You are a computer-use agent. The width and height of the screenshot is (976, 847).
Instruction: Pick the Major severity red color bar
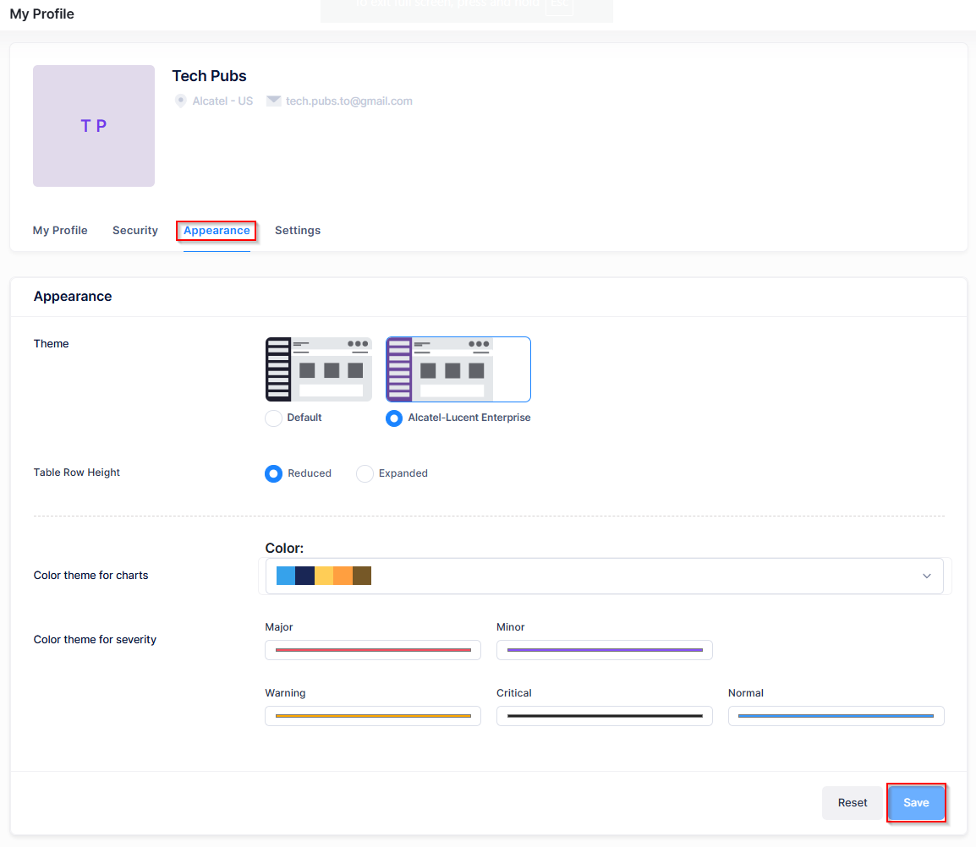click(373, 650)
